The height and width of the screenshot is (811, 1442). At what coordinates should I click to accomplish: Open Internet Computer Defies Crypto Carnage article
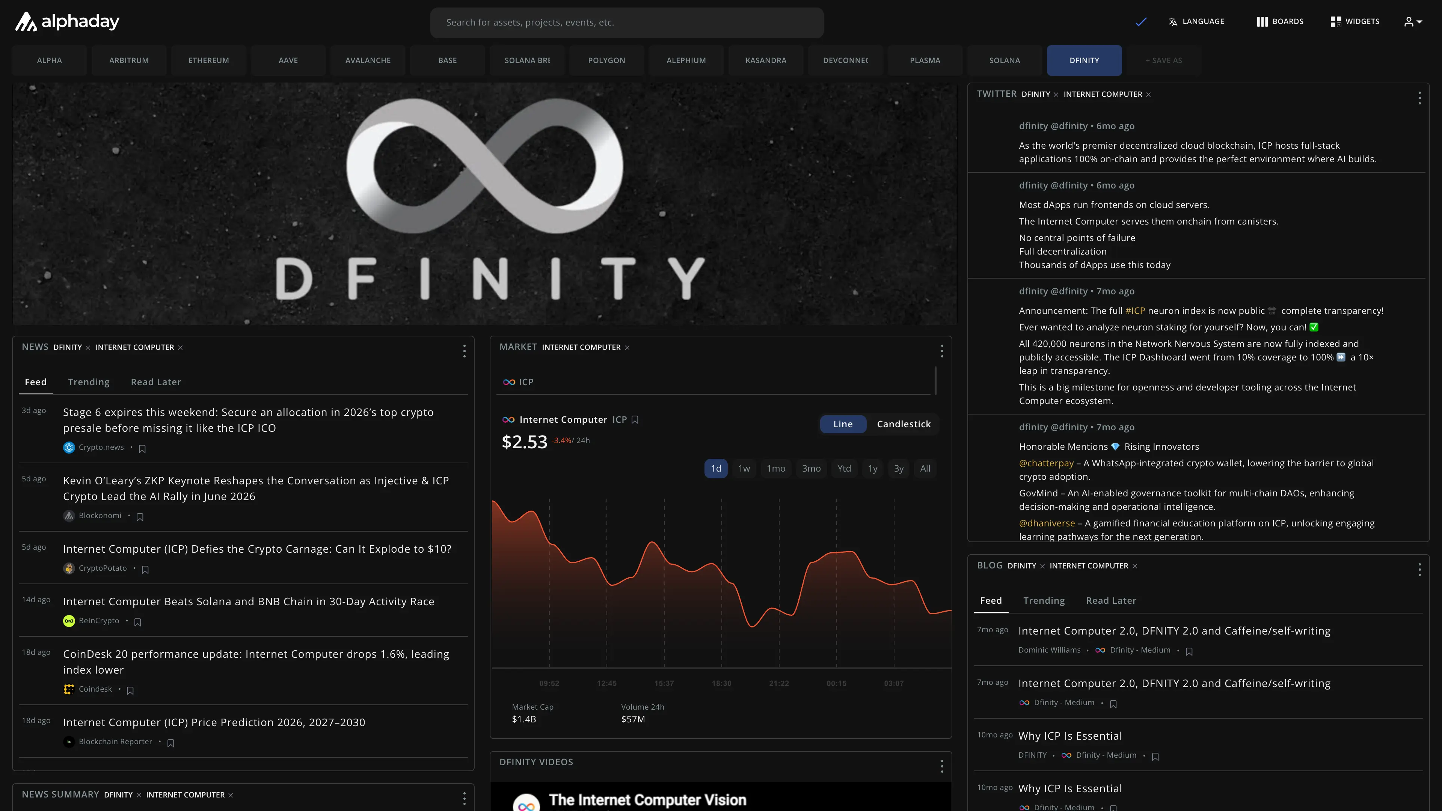pos(257,549)
